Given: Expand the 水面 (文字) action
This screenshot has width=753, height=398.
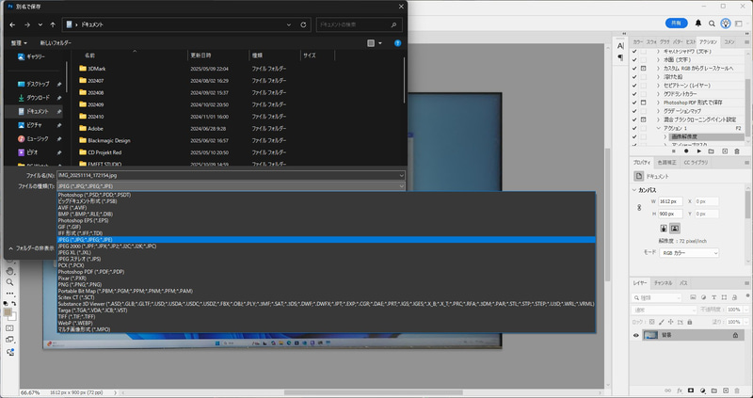Looking at the screenshot, I should (658, 60).
